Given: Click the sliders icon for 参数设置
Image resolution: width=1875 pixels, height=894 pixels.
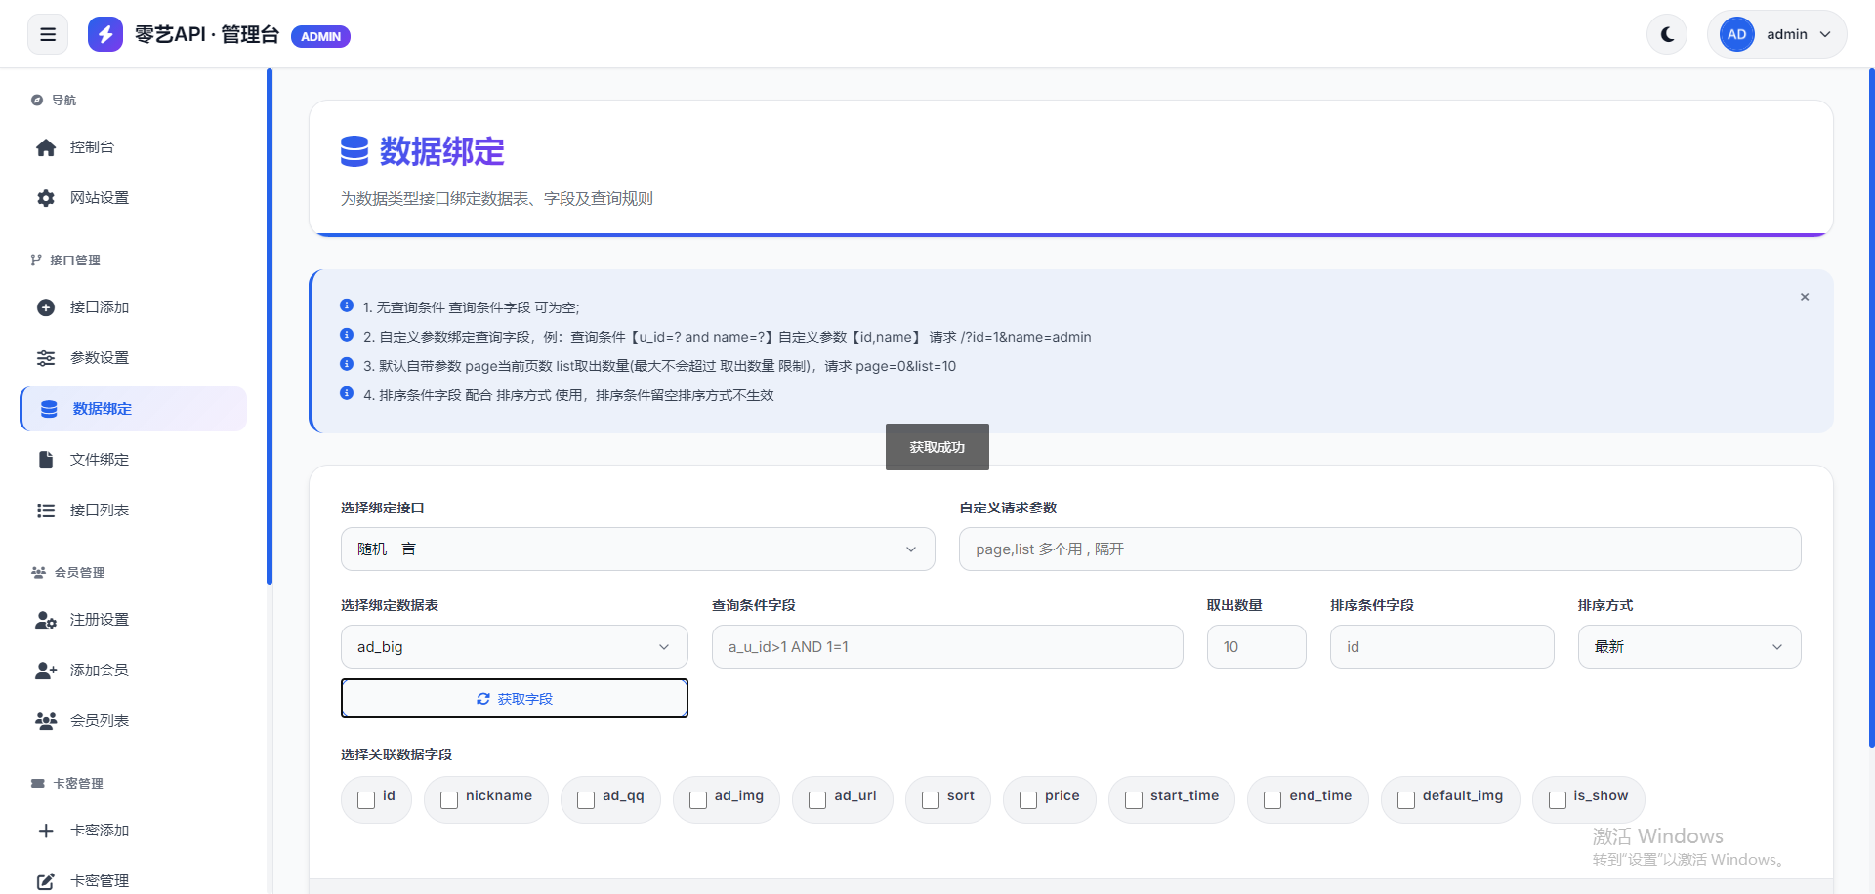Looking at the screenshot, I should [46, 358].
